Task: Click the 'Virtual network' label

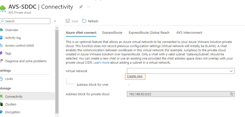Action: point(76,71)
